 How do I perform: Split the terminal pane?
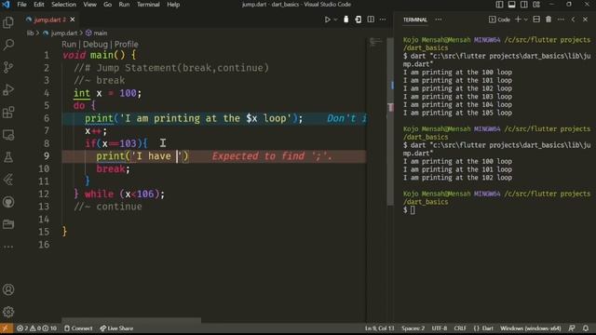(x=536, y=20)
